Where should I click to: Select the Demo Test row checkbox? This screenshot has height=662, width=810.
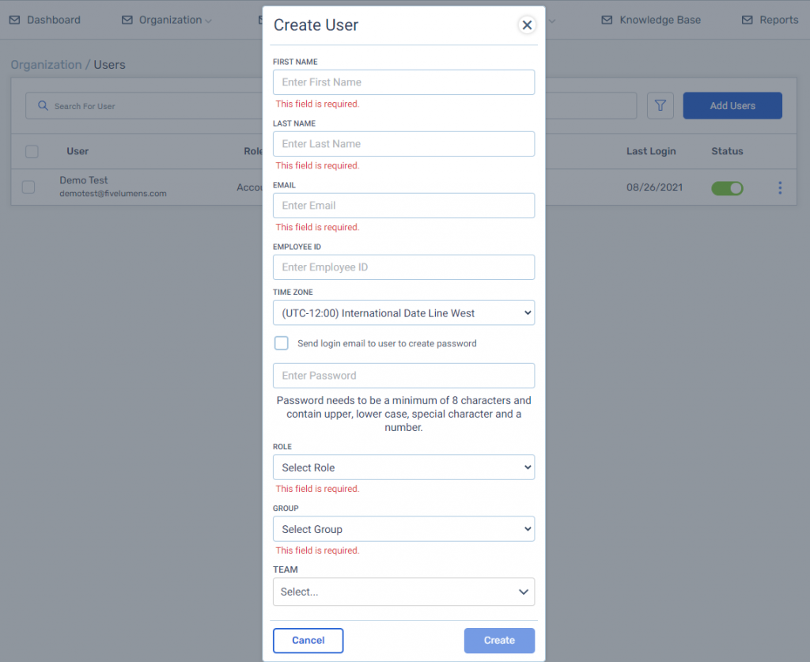coord(28,187)
